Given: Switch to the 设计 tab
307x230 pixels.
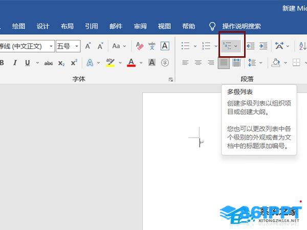Looking at the screenshot, I should pos(42,26).
